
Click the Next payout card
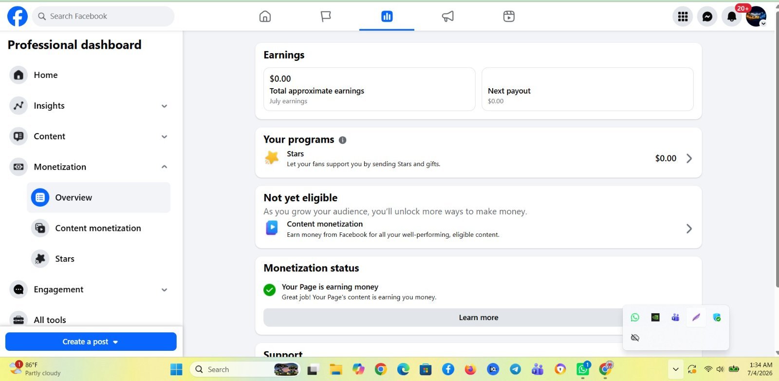(588, 89)
